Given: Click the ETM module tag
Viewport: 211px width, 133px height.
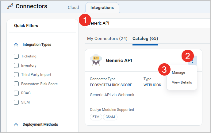Looking at the screenshot, I should [96, 117].
